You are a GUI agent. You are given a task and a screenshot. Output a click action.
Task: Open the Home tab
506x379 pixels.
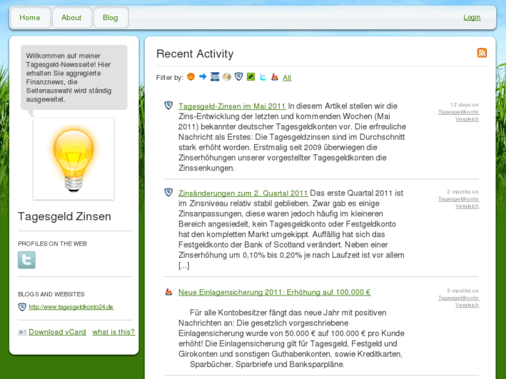(30, 17)
